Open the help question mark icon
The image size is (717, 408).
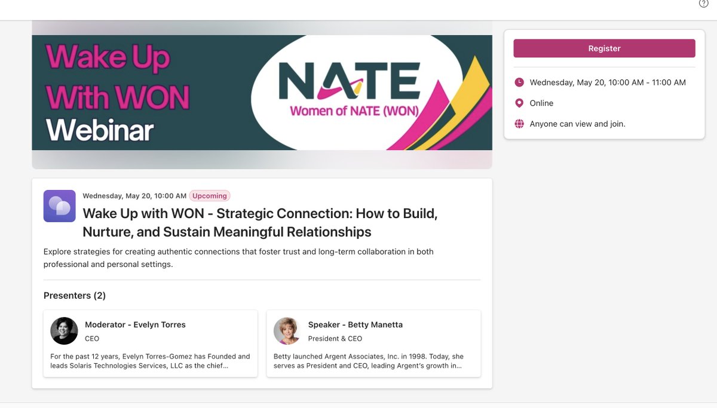click(x=704, y=4)
